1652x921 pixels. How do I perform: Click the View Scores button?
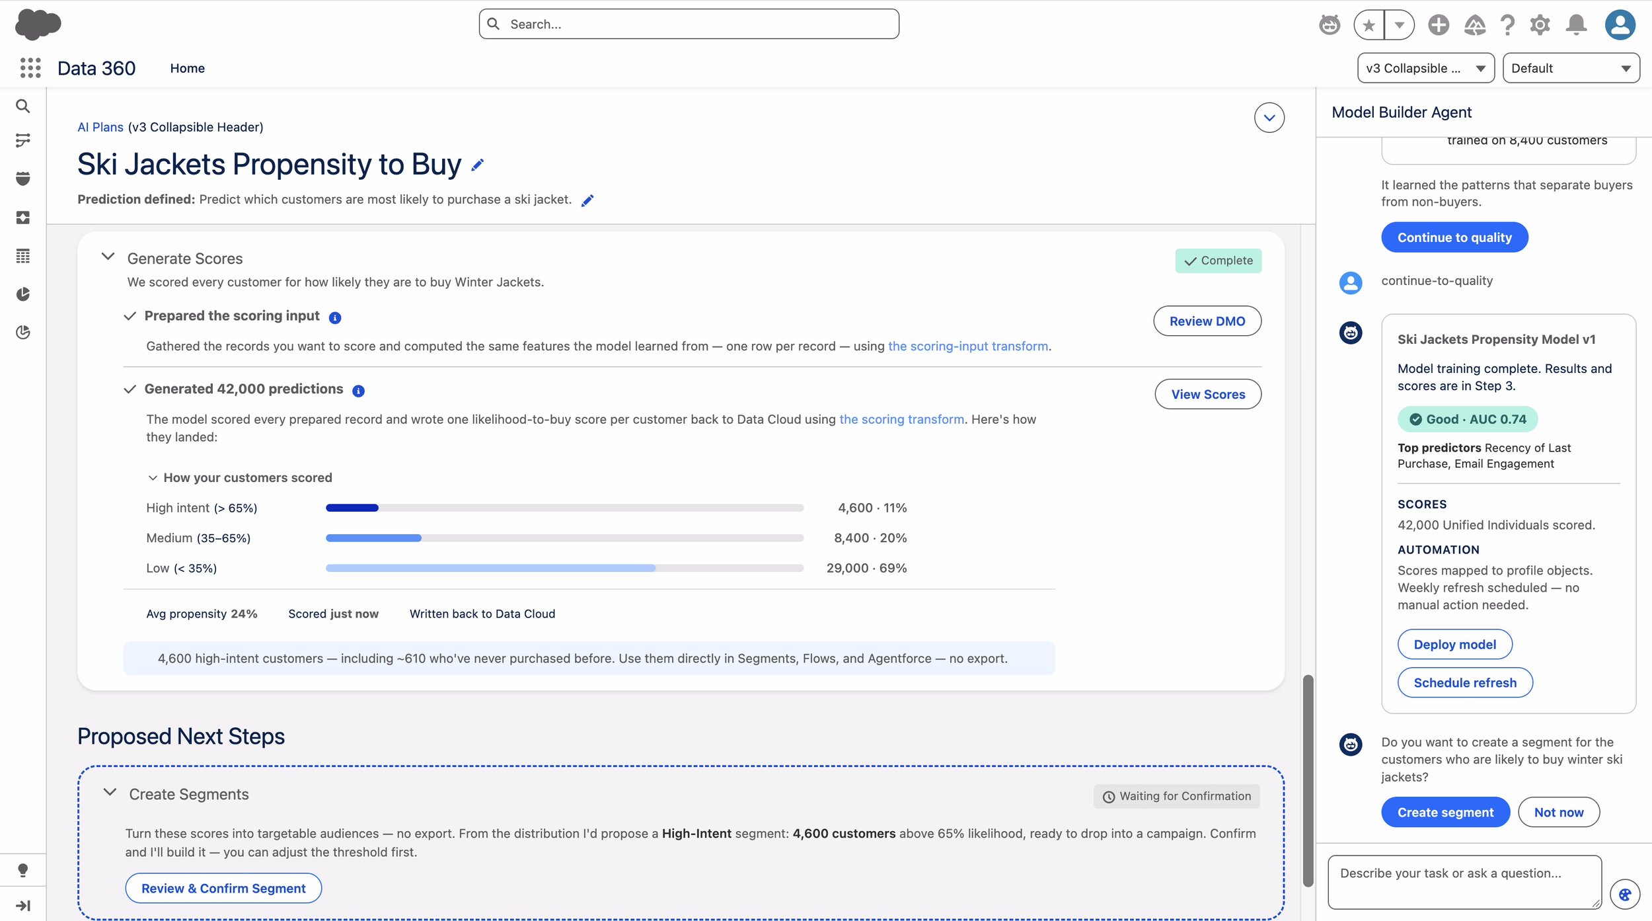pos(1208,394)
